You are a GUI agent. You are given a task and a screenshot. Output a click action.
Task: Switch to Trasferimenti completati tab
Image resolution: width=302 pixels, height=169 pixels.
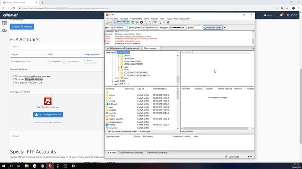coord(157,153)
